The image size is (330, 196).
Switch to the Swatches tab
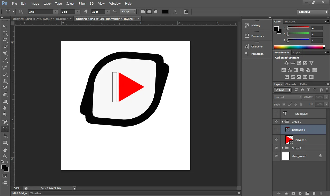coord(290,21)
